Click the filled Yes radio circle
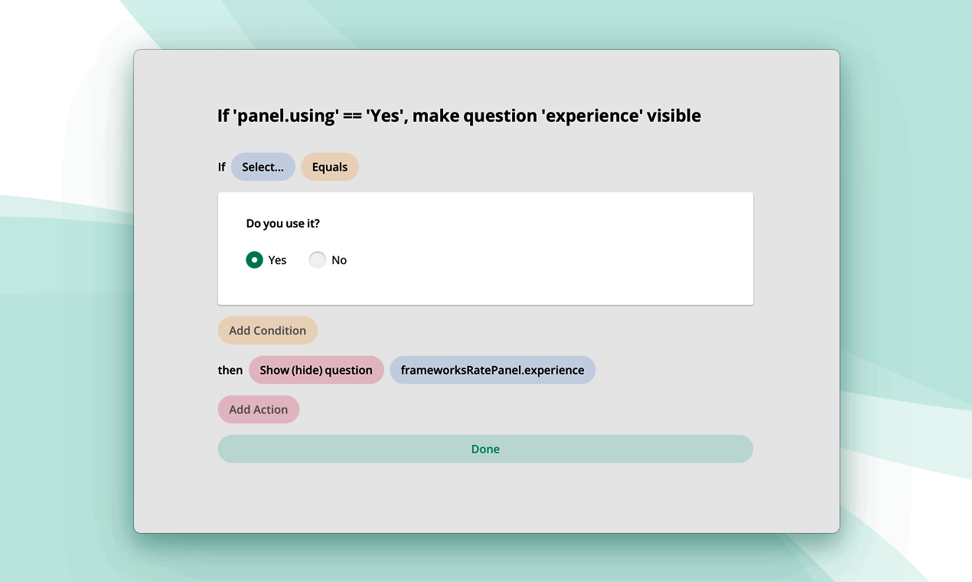972x582 pixels. pyautogui.click(x=254, y=260)
